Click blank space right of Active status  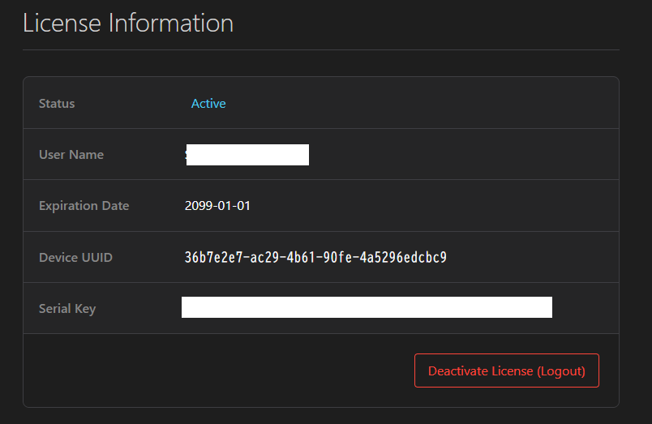click(x=405, y=104)
